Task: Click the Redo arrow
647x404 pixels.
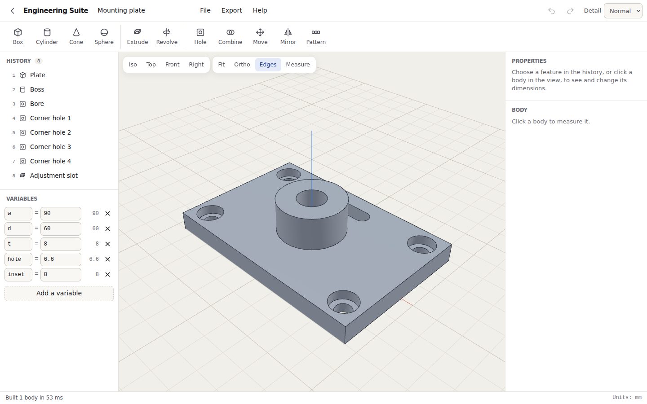Action: coord(570,11)
